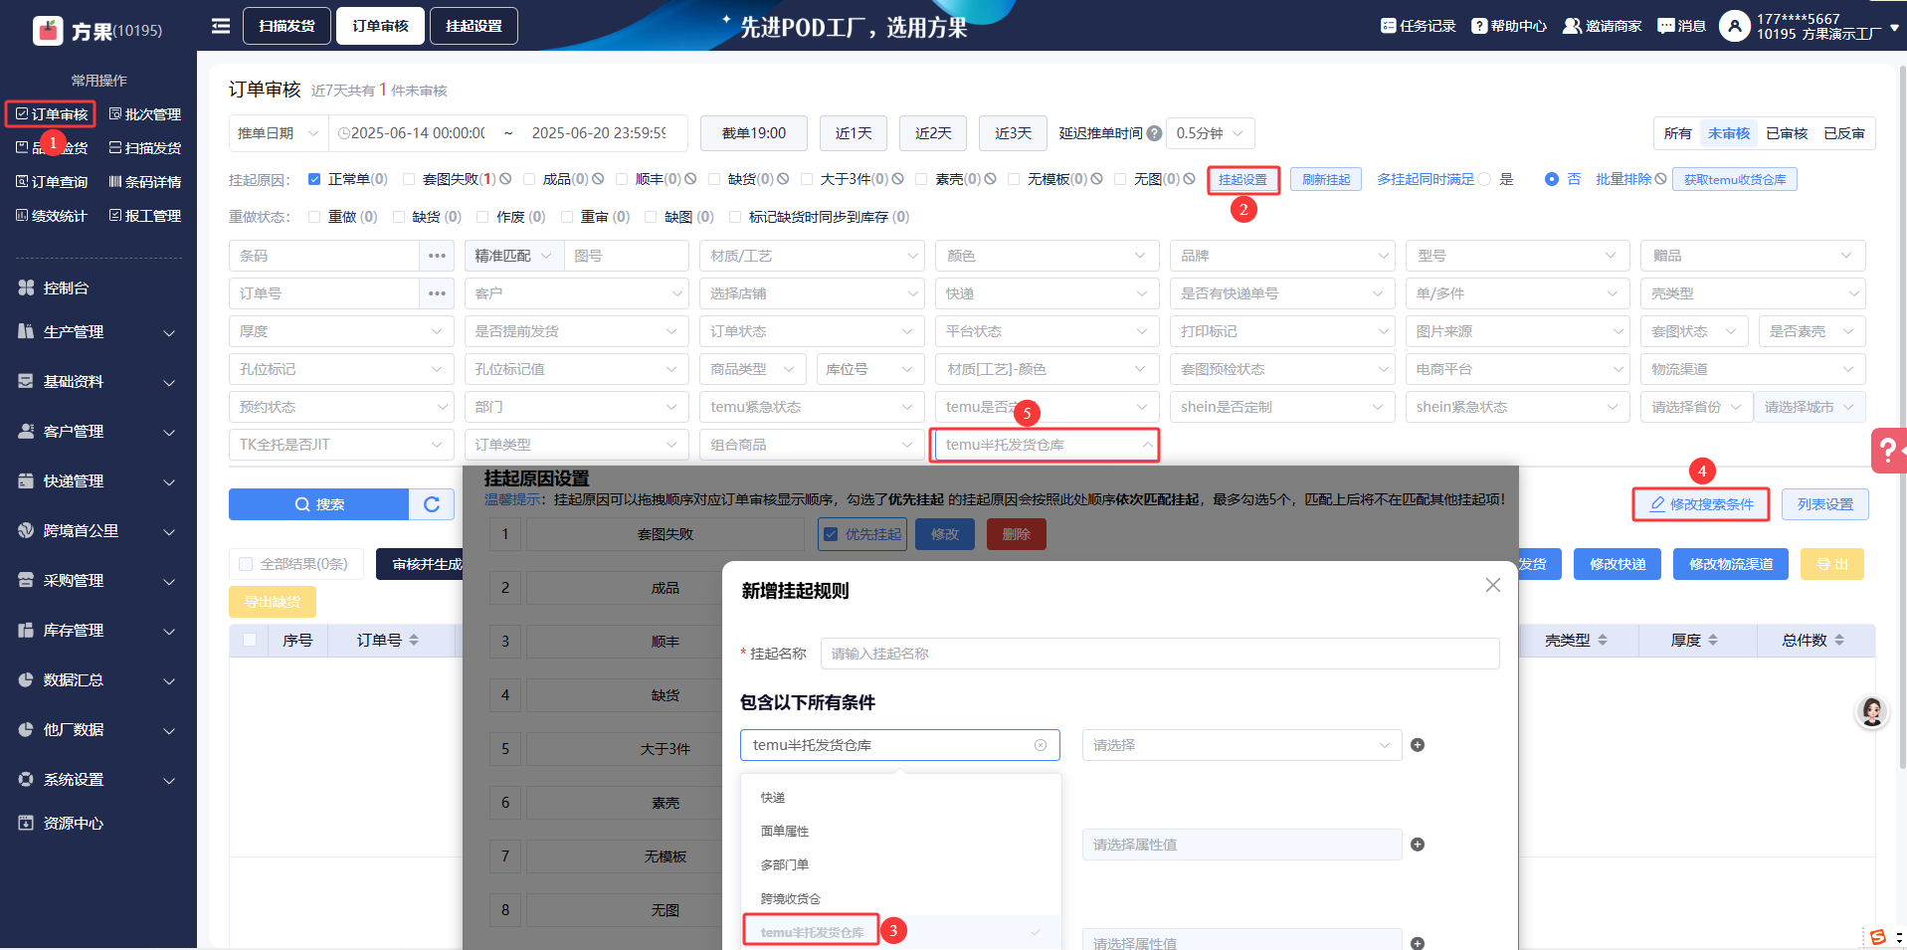Viewport: 1907px width, 950px height.
Task: Focus the 挂起名称 input field
Action: [x=1160, y=654]
